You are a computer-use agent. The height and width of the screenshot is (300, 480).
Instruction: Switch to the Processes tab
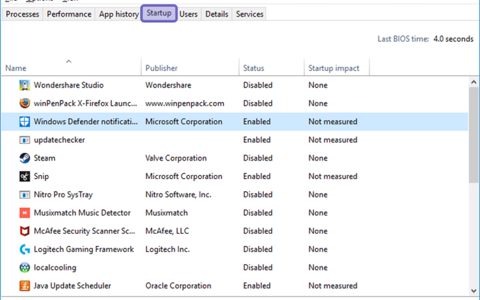pyautogui.click(x=22, y=14)
